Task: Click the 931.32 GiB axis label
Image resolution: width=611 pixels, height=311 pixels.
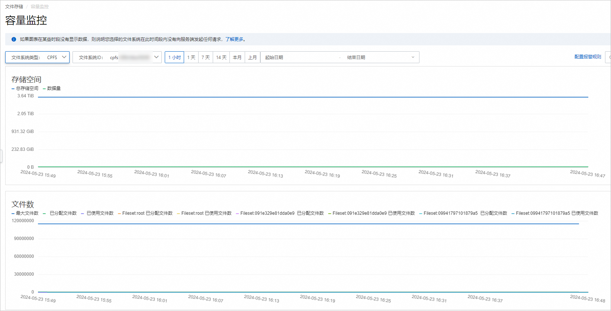Action: [x=23, y=132]
